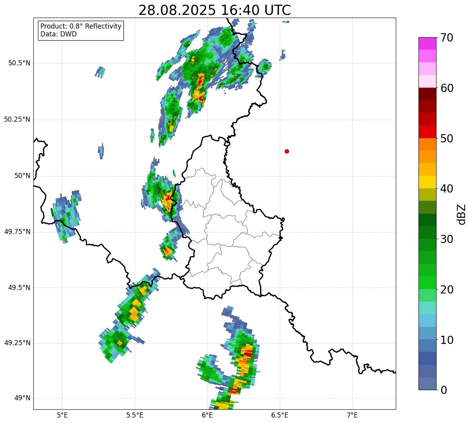The image size is (471, 423).
Task: Click the 50.25°N latitude label
Action: click(17, 119)
